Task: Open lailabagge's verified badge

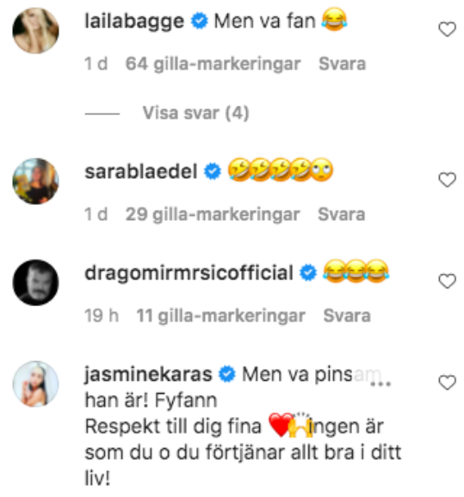Action: (200, 21)
